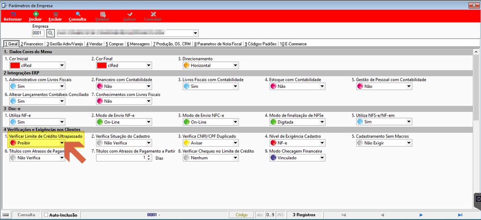Click the INS indicator in status bar

click(x=280, y=215)
